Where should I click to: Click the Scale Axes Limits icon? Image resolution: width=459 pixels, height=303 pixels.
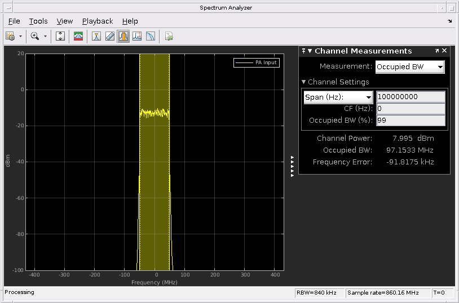pyautogui.click(x=61, y=36)
